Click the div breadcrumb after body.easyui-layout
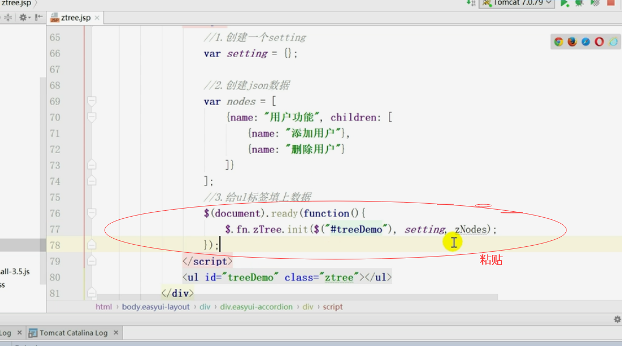The image size is (622, 346). [x=204, y=307]
